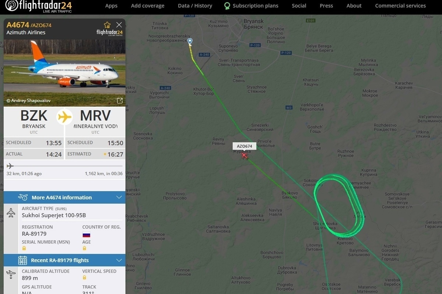The width and height of the screenshot is (442, 294).
Task: Click the lock icon under Serial Number
Action: pos(24,248)
